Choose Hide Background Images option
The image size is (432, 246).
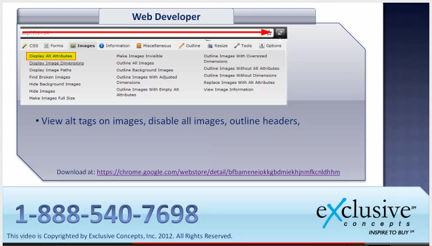coord(55,84)
